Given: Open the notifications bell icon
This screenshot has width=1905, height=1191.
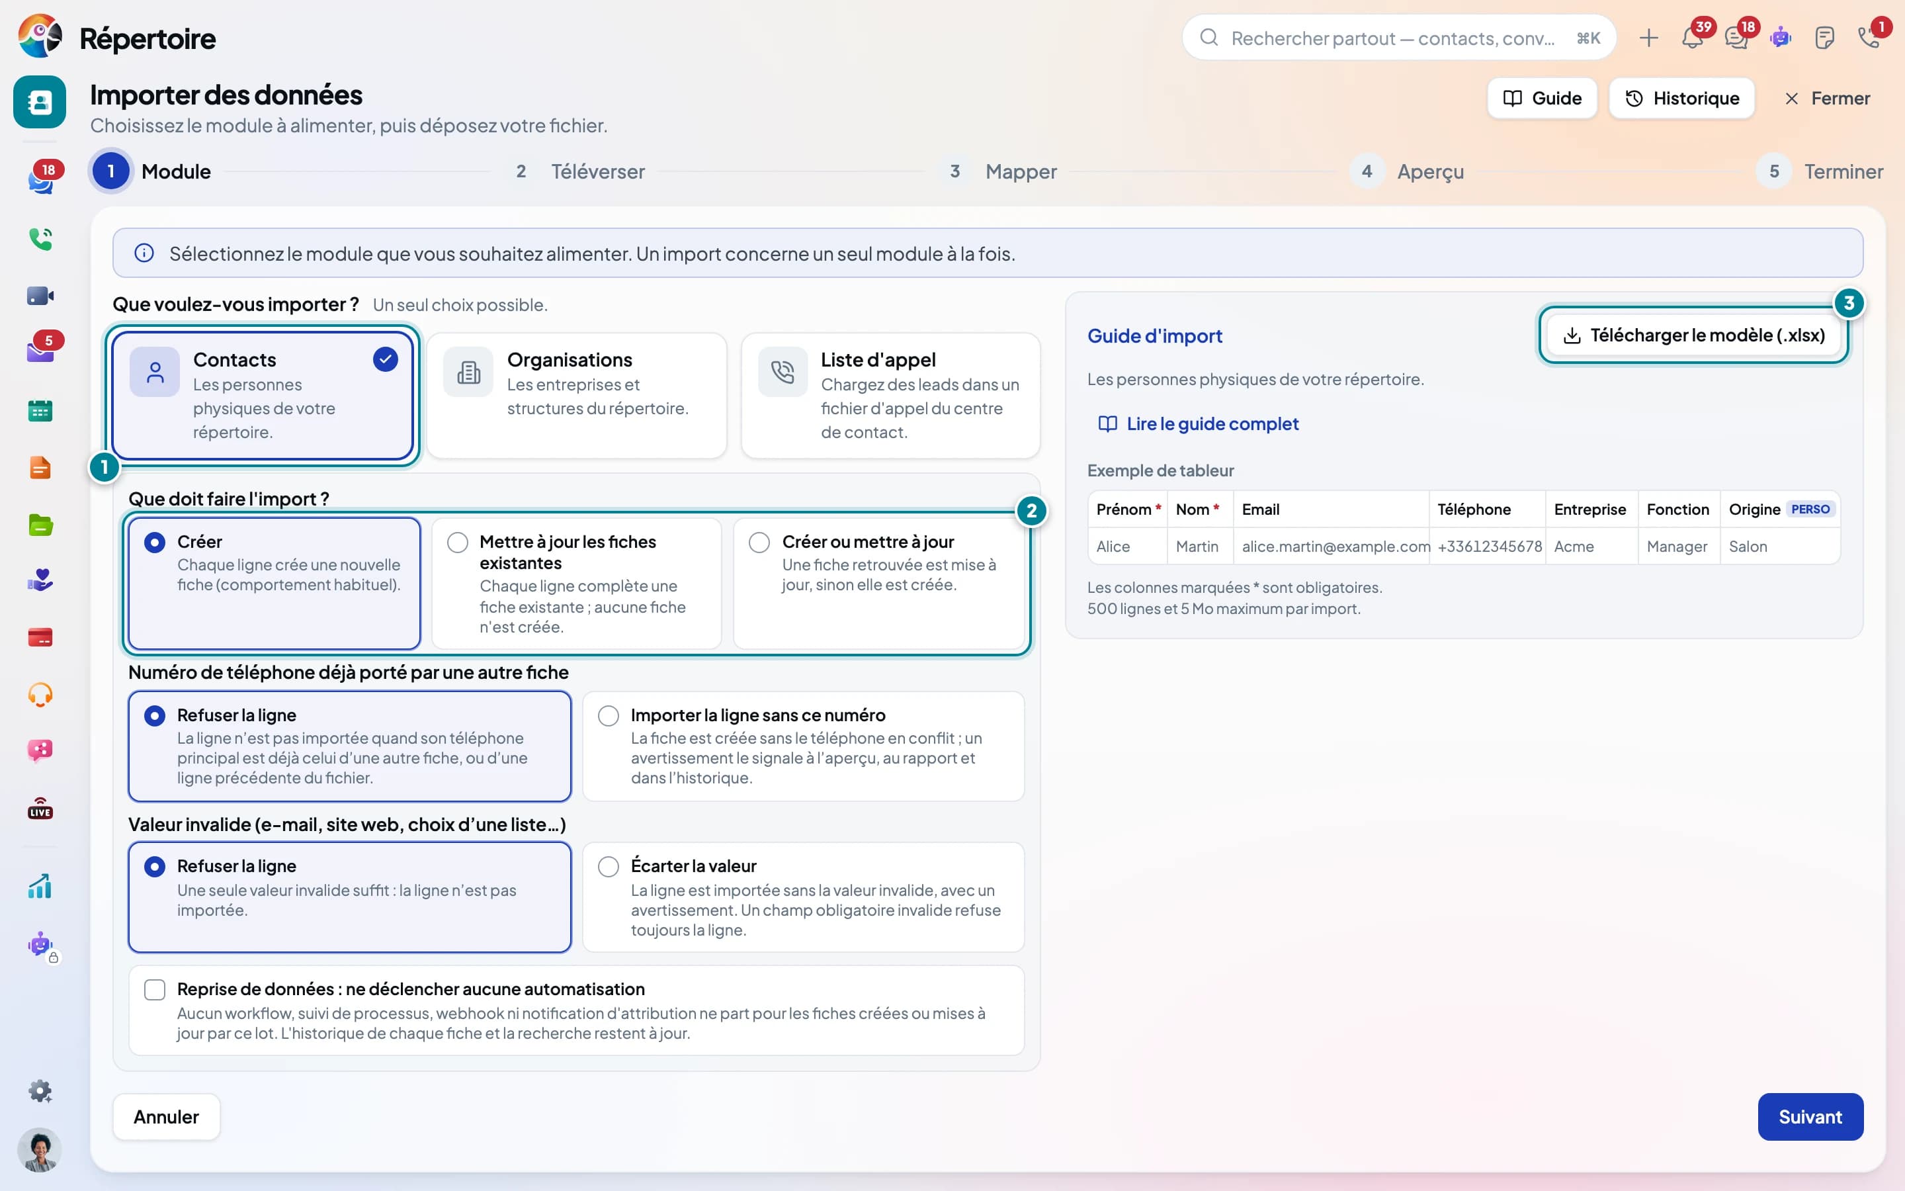Looking at the screenshot, I should coord(1691,38).
